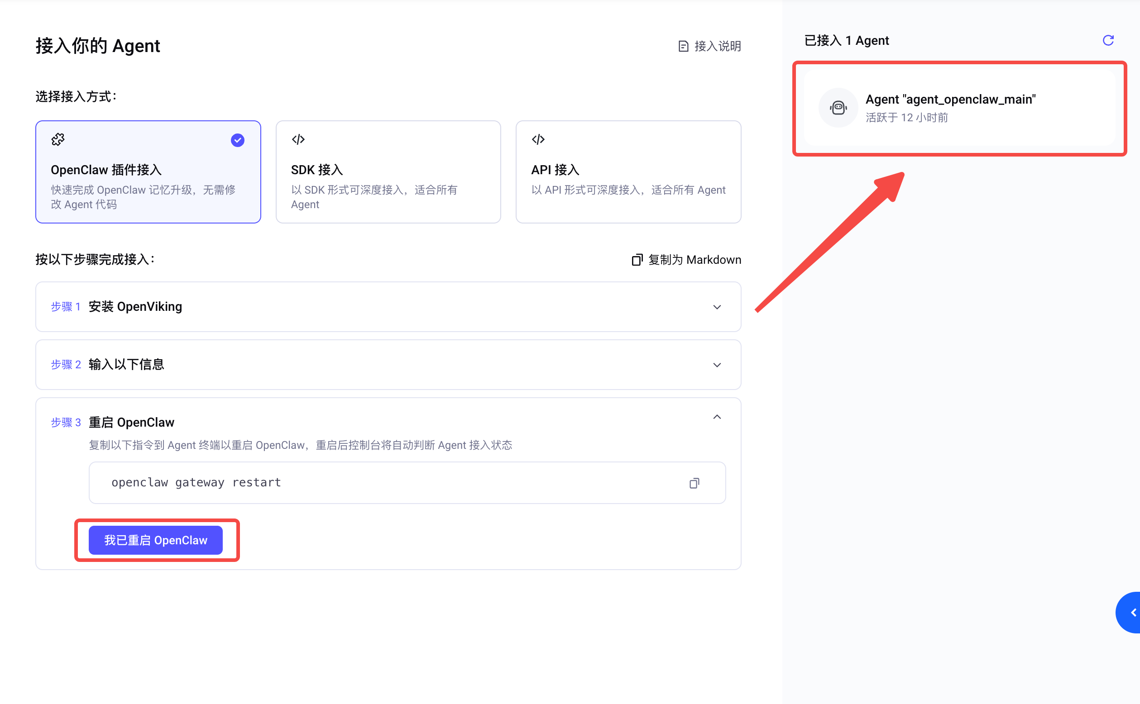Click the 复制以下指令到 Agent 终端 instruction text
1140x704 pixels.
coord(301,445)
